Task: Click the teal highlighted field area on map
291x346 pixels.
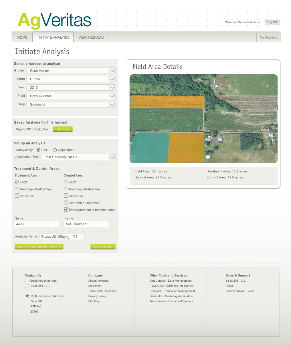Action: [150, 148]
